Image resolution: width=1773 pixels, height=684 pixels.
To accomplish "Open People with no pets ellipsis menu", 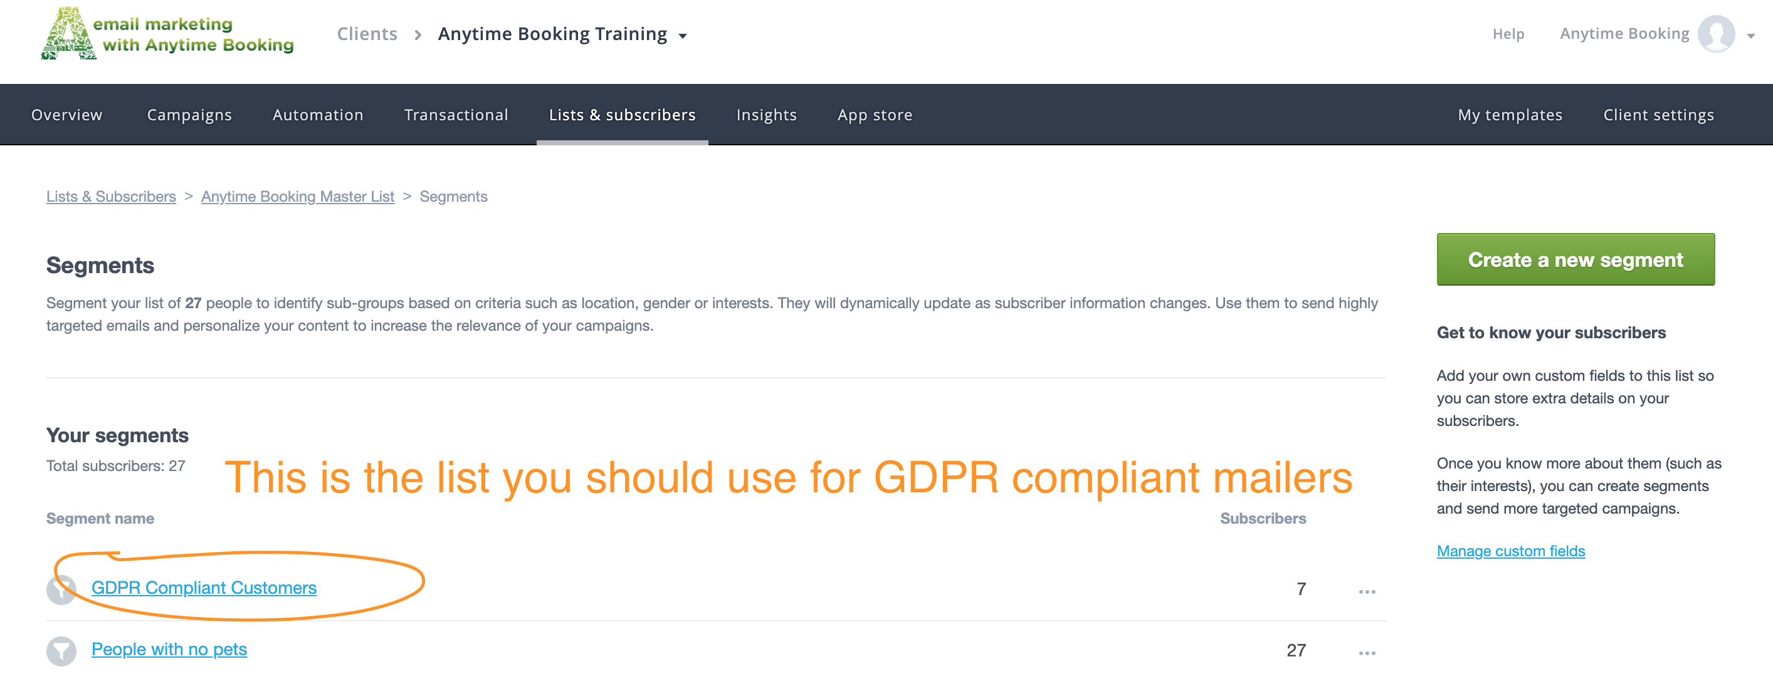I will pos(1367,653).
